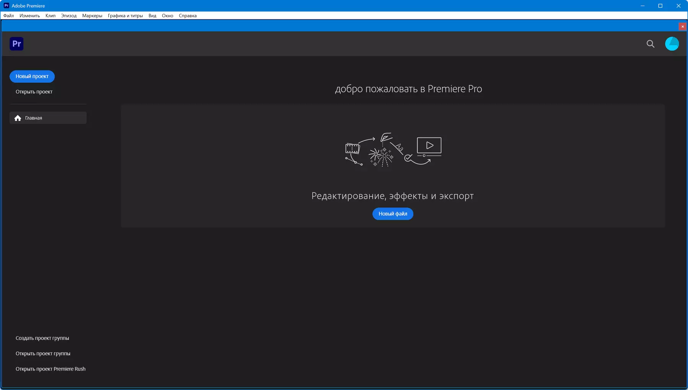This screenshot has height=390, width=688.
Task: Open the Графика и титры menu
Action: point(125,16)
